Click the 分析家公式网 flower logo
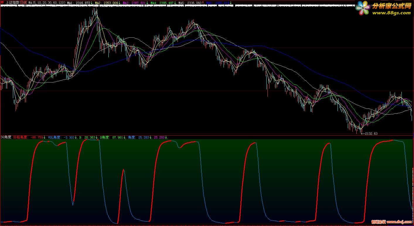 (x=363, y=8)
